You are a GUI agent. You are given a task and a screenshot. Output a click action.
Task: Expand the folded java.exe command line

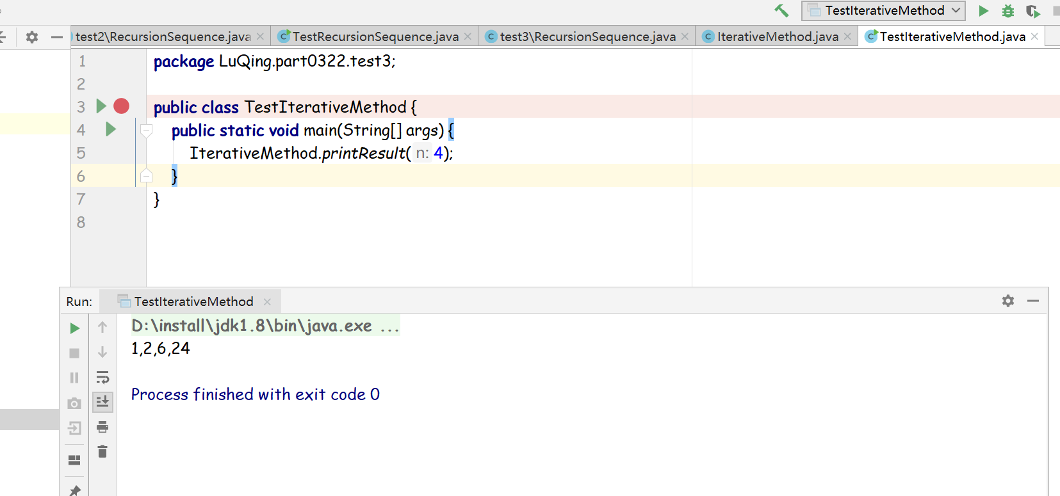[389, 326]
